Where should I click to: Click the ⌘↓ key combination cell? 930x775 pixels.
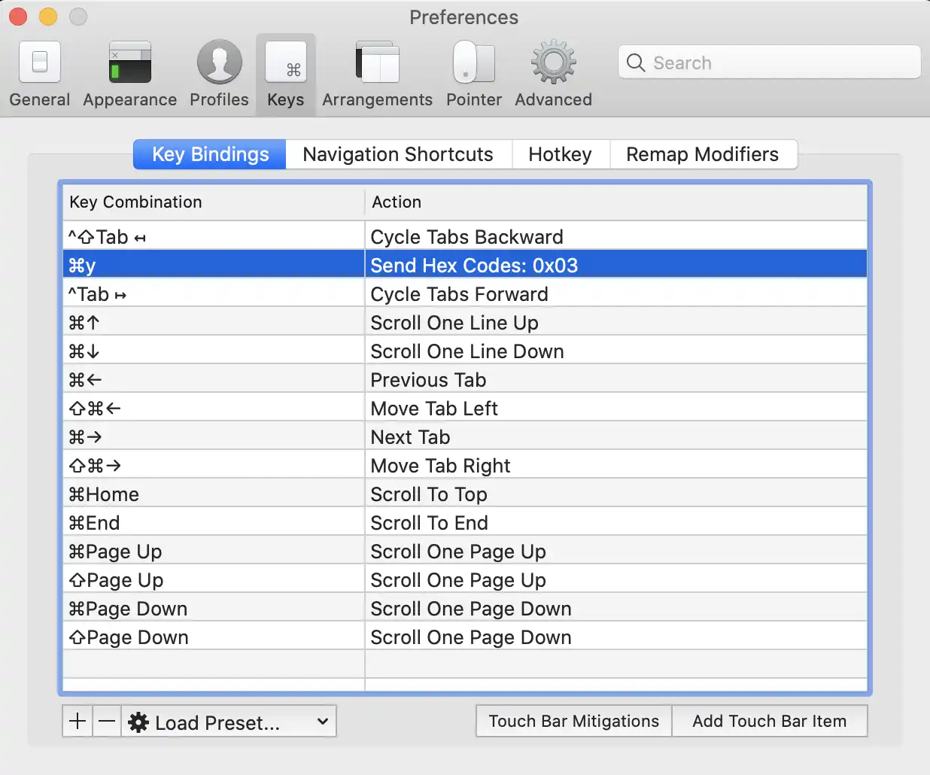[x=214, y=351]
